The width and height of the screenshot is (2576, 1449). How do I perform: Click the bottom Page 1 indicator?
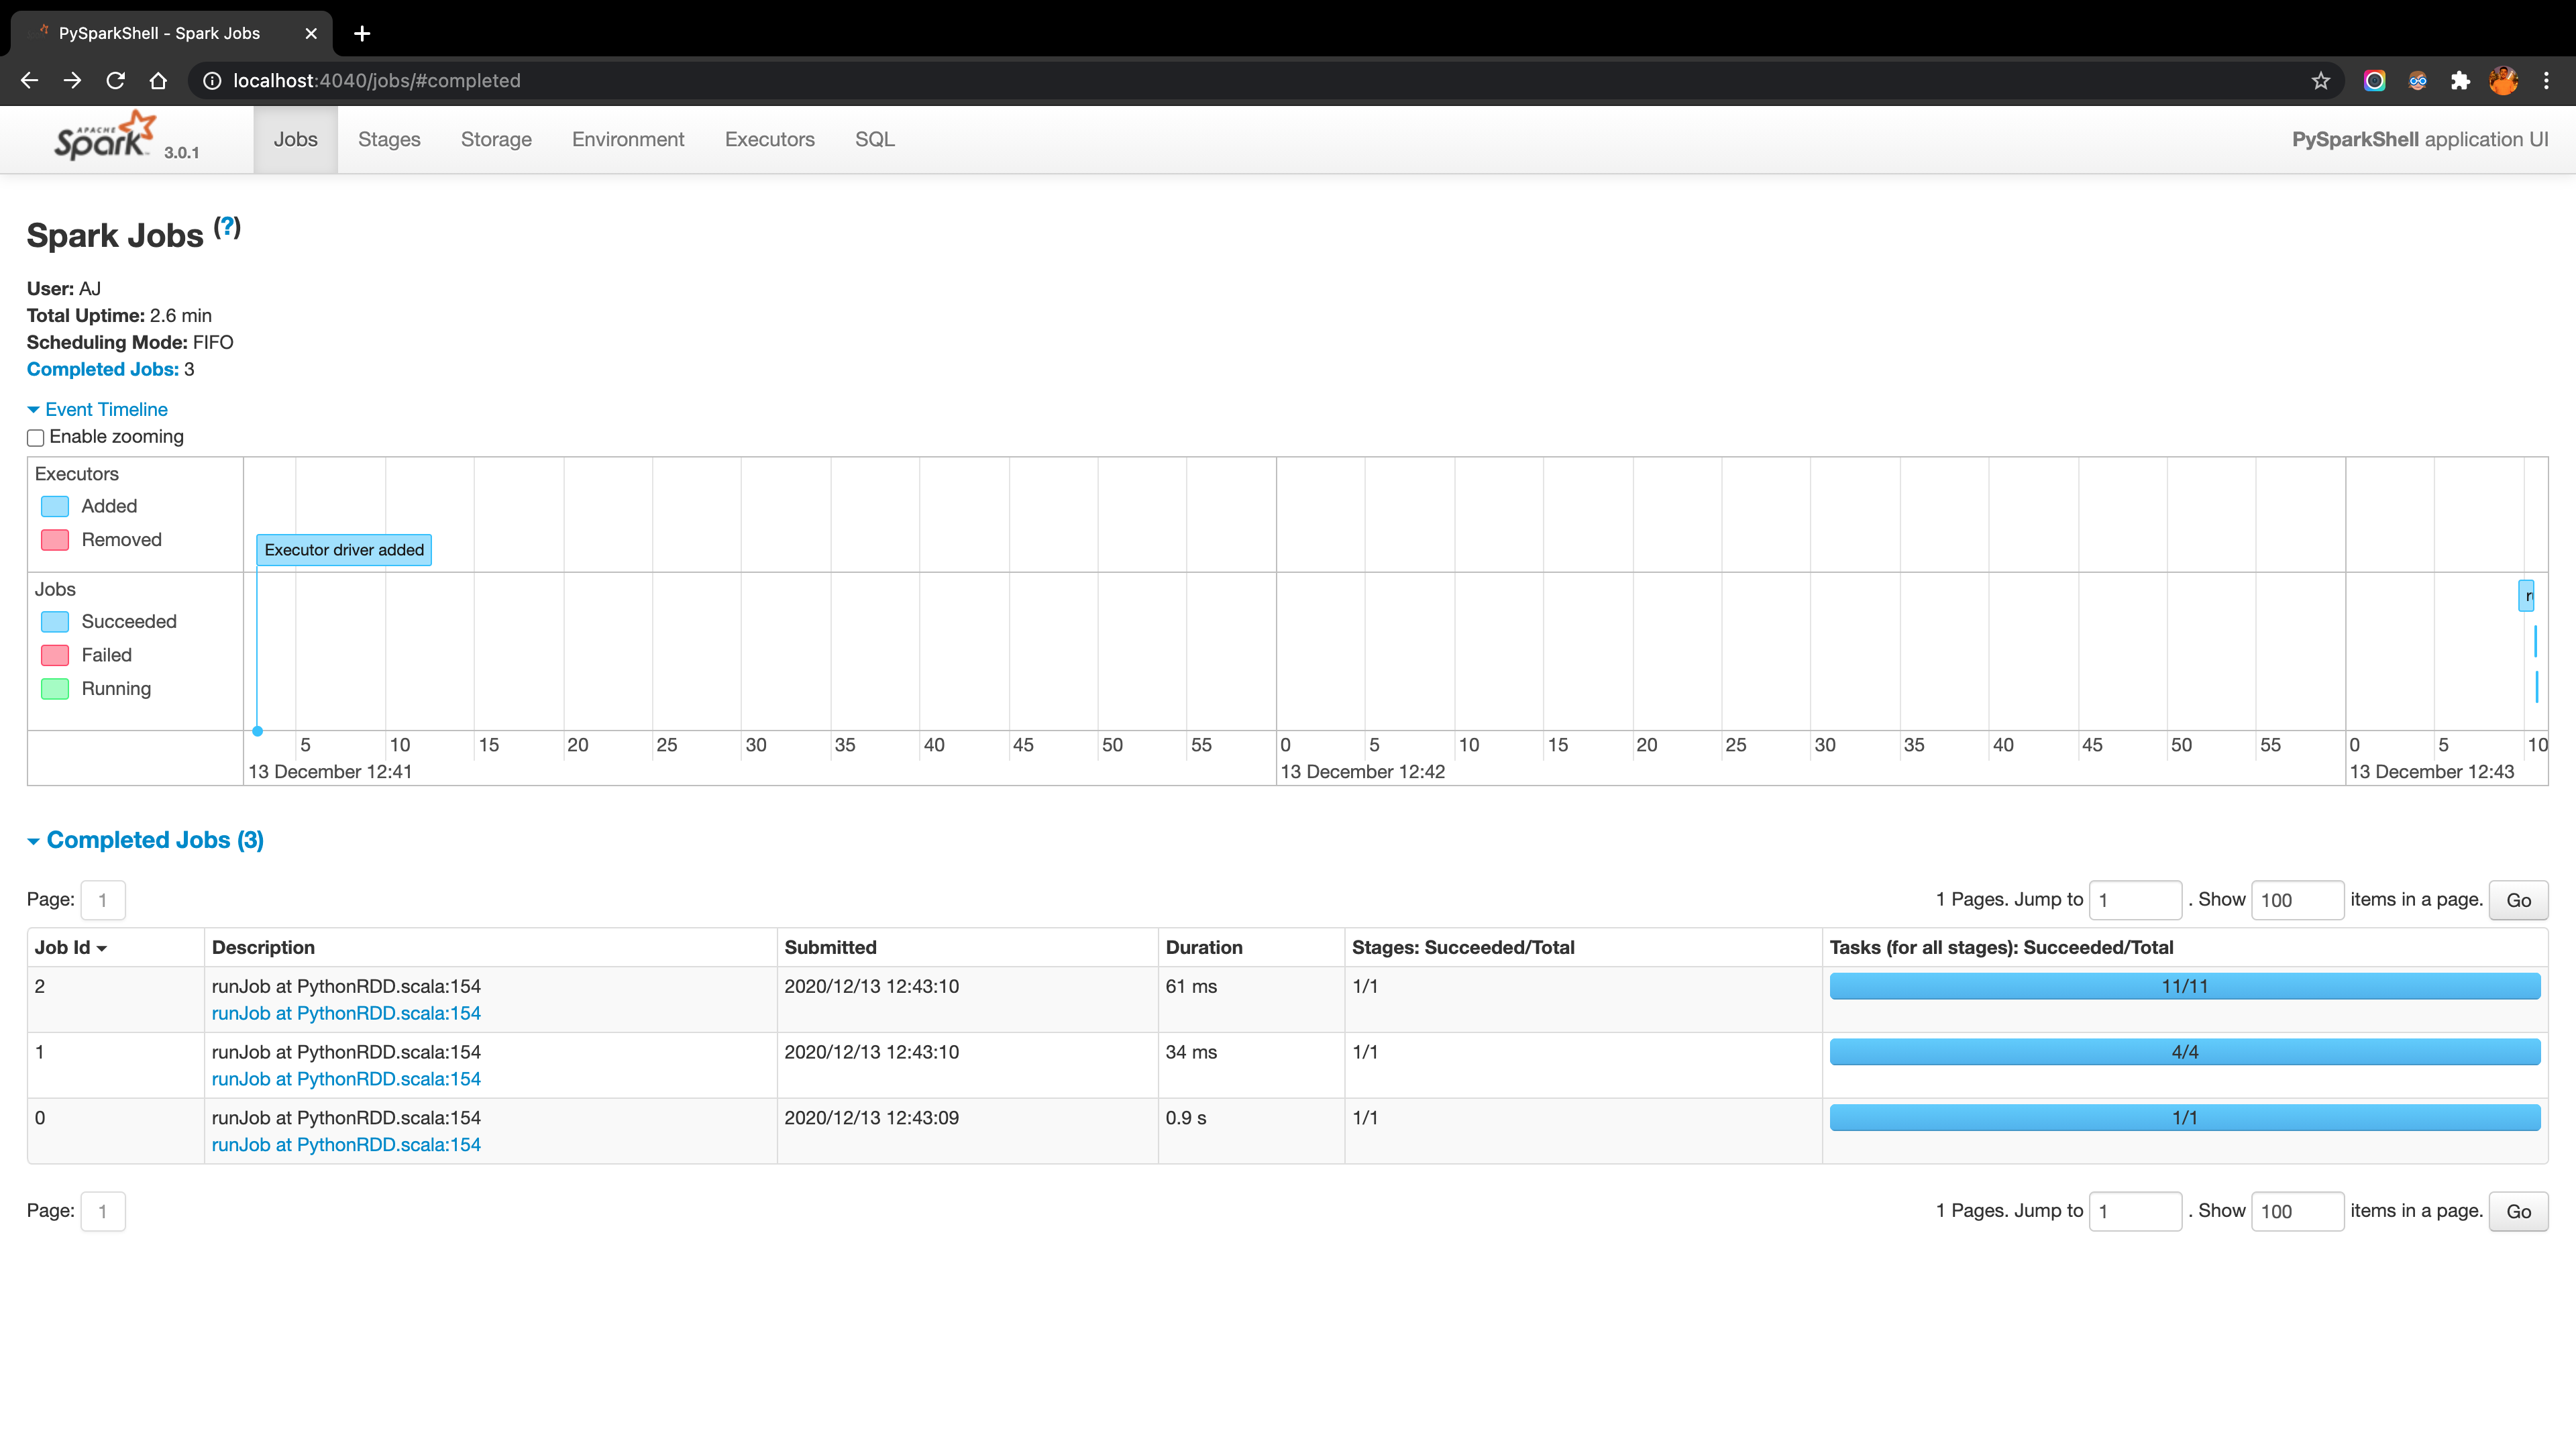(x=103, y=1211)
